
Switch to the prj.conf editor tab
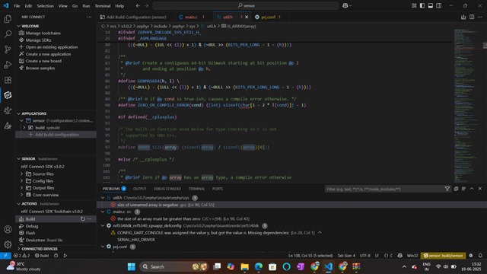(x=268, y=17)
